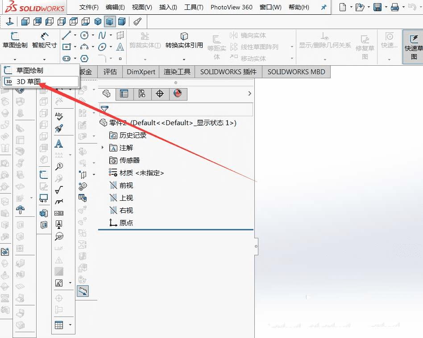
Task: Open the 工具(T) menu
Action: tap(194, 7)
